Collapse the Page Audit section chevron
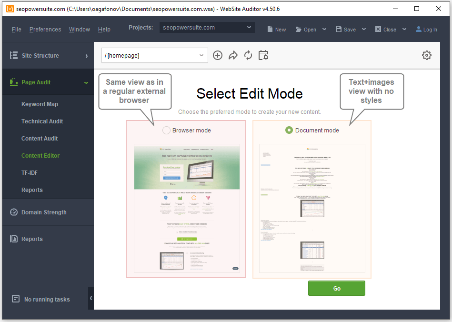 tap(86, 83)
